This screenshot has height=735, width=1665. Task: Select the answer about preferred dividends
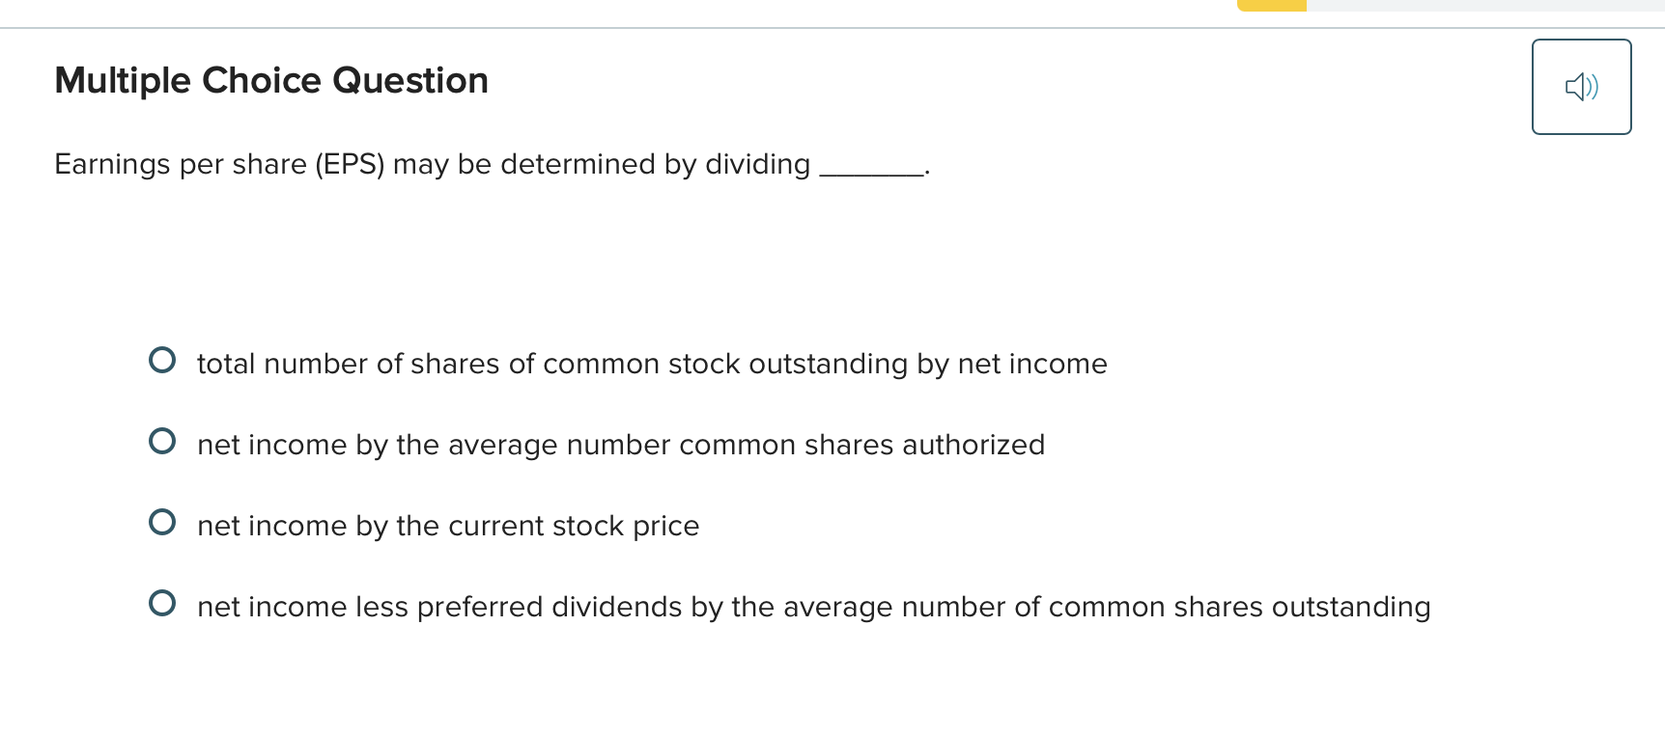(812, 607)
